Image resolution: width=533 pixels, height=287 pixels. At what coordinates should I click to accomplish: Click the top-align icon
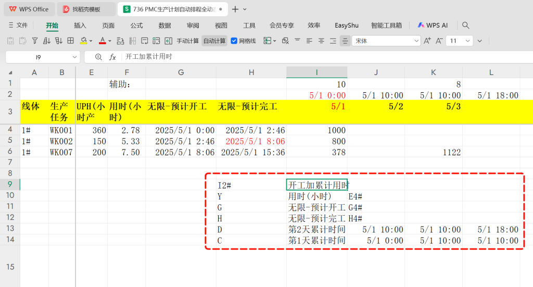point(297,41)
